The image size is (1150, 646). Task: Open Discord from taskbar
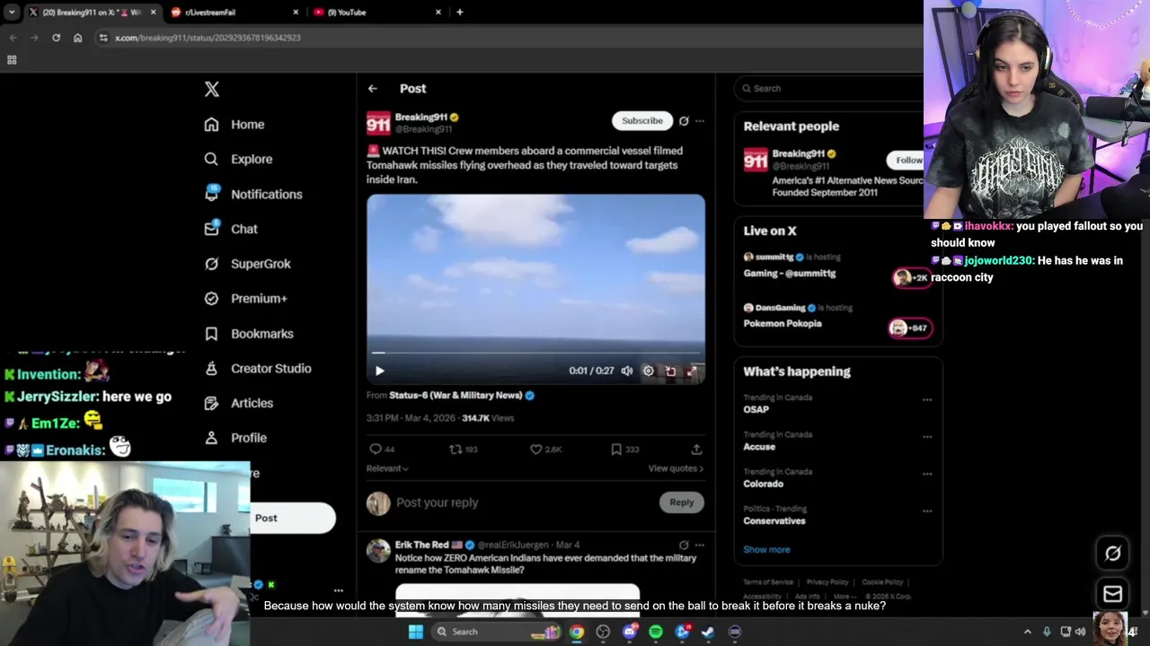coord(629,632)
